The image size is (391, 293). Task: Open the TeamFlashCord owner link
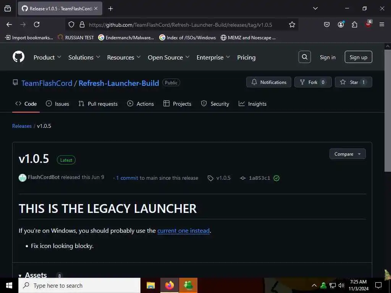click(47, 83)
